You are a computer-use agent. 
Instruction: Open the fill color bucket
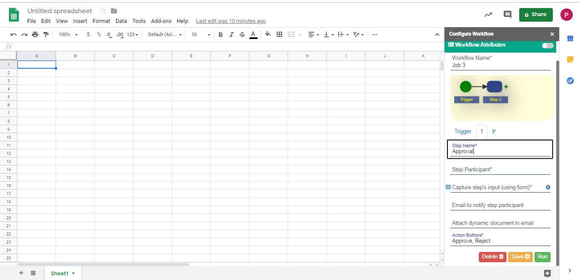[x=268, y=34]
